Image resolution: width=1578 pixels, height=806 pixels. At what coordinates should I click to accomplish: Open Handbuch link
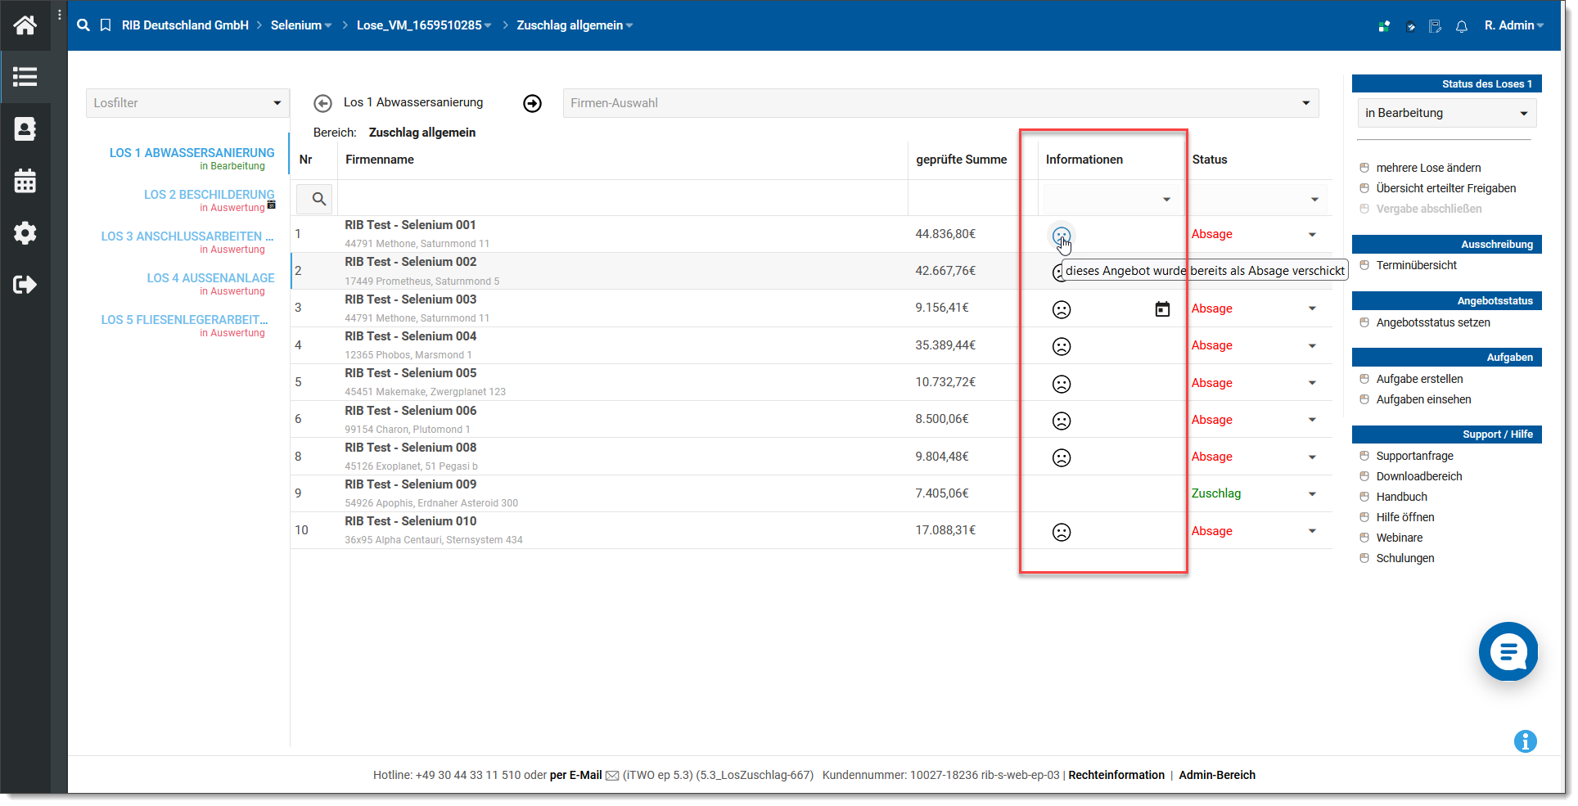[x=1401, y=497]
